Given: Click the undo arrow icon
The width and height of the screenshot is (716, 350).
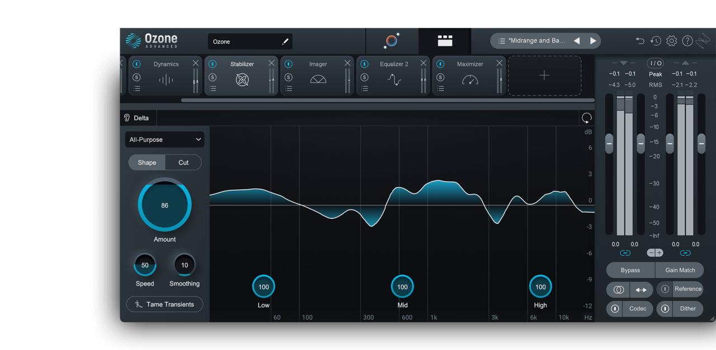Looking at the screenshot, I should [640, 41].
